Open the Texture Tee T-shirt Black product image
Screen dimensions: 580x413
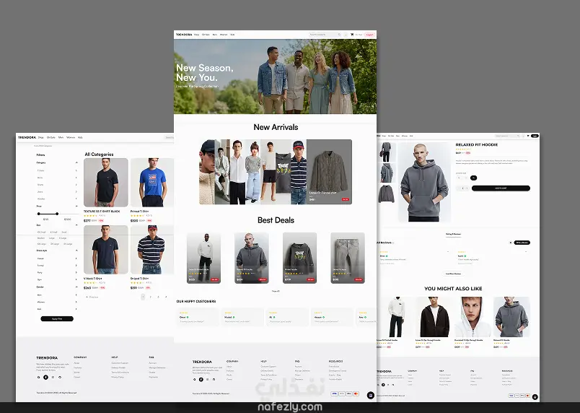[x=106, y=183]
